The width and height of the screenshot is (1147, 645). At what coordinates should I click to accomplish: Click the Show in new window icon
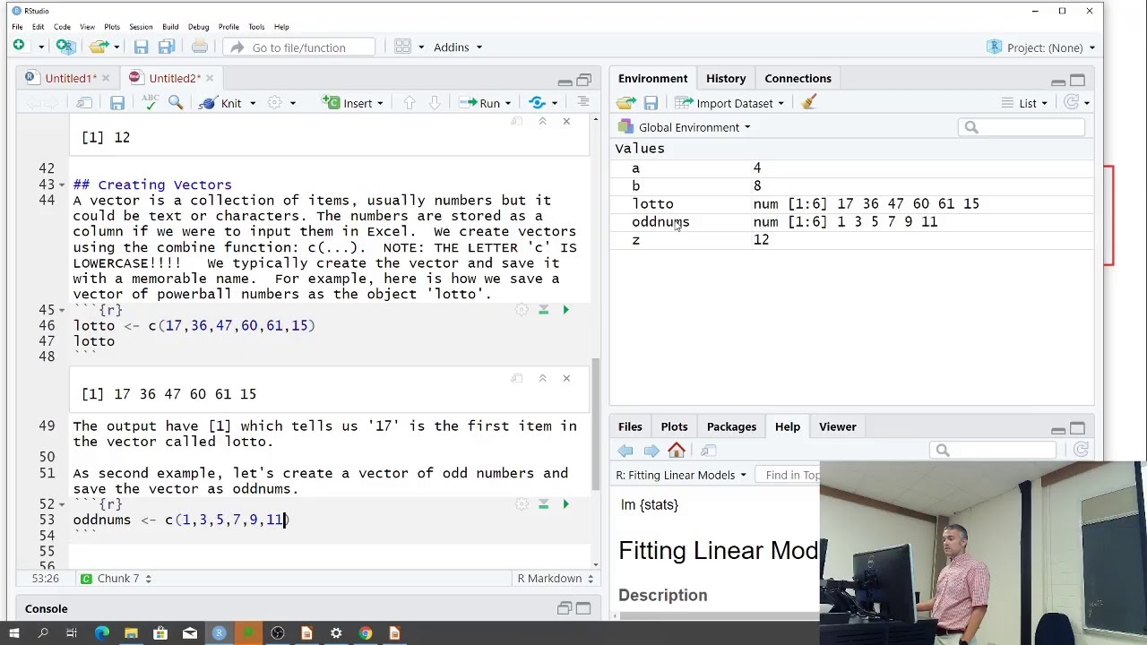[x=84, y=103]
